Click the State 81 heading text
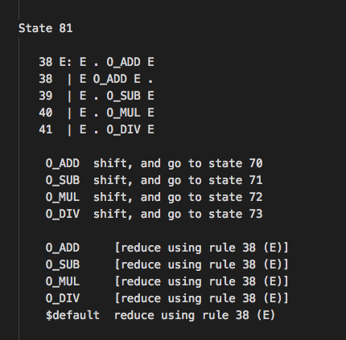This screenshot has width=346, height=340. (x=46, y=28)
